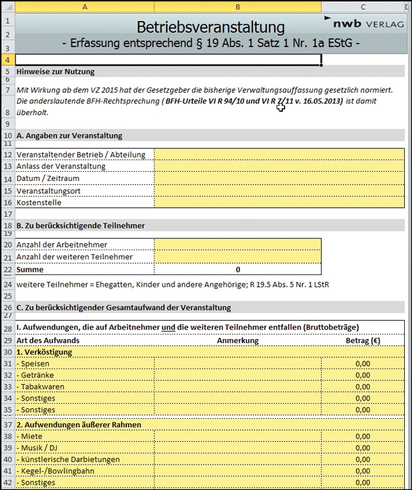Click the nwb Verlag logo
Image resolution: width=412 pixels, height=490 pixels.
click(368, 24)
